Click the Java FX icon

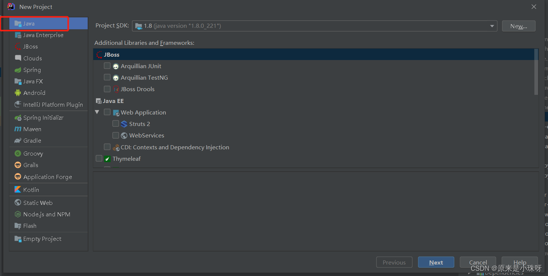point(17,82)
